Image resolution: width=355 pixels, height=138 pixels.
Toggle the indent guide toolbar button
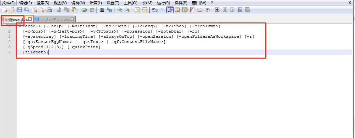(170, 10)
